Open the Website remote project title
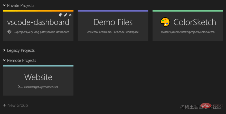 38,77
